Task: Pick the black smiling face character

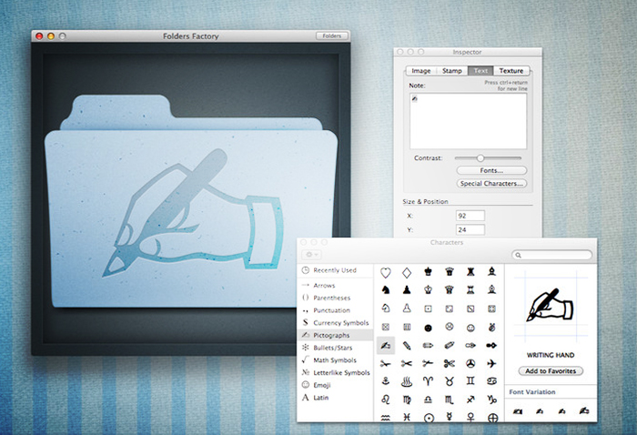Action: point(428,328)
